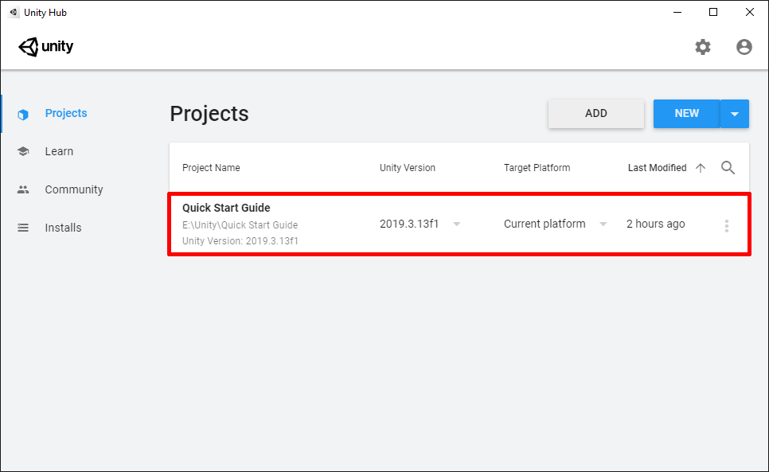Screen dimensions: 769x472
Task: Open the Installs section
Action: [63, 228]
